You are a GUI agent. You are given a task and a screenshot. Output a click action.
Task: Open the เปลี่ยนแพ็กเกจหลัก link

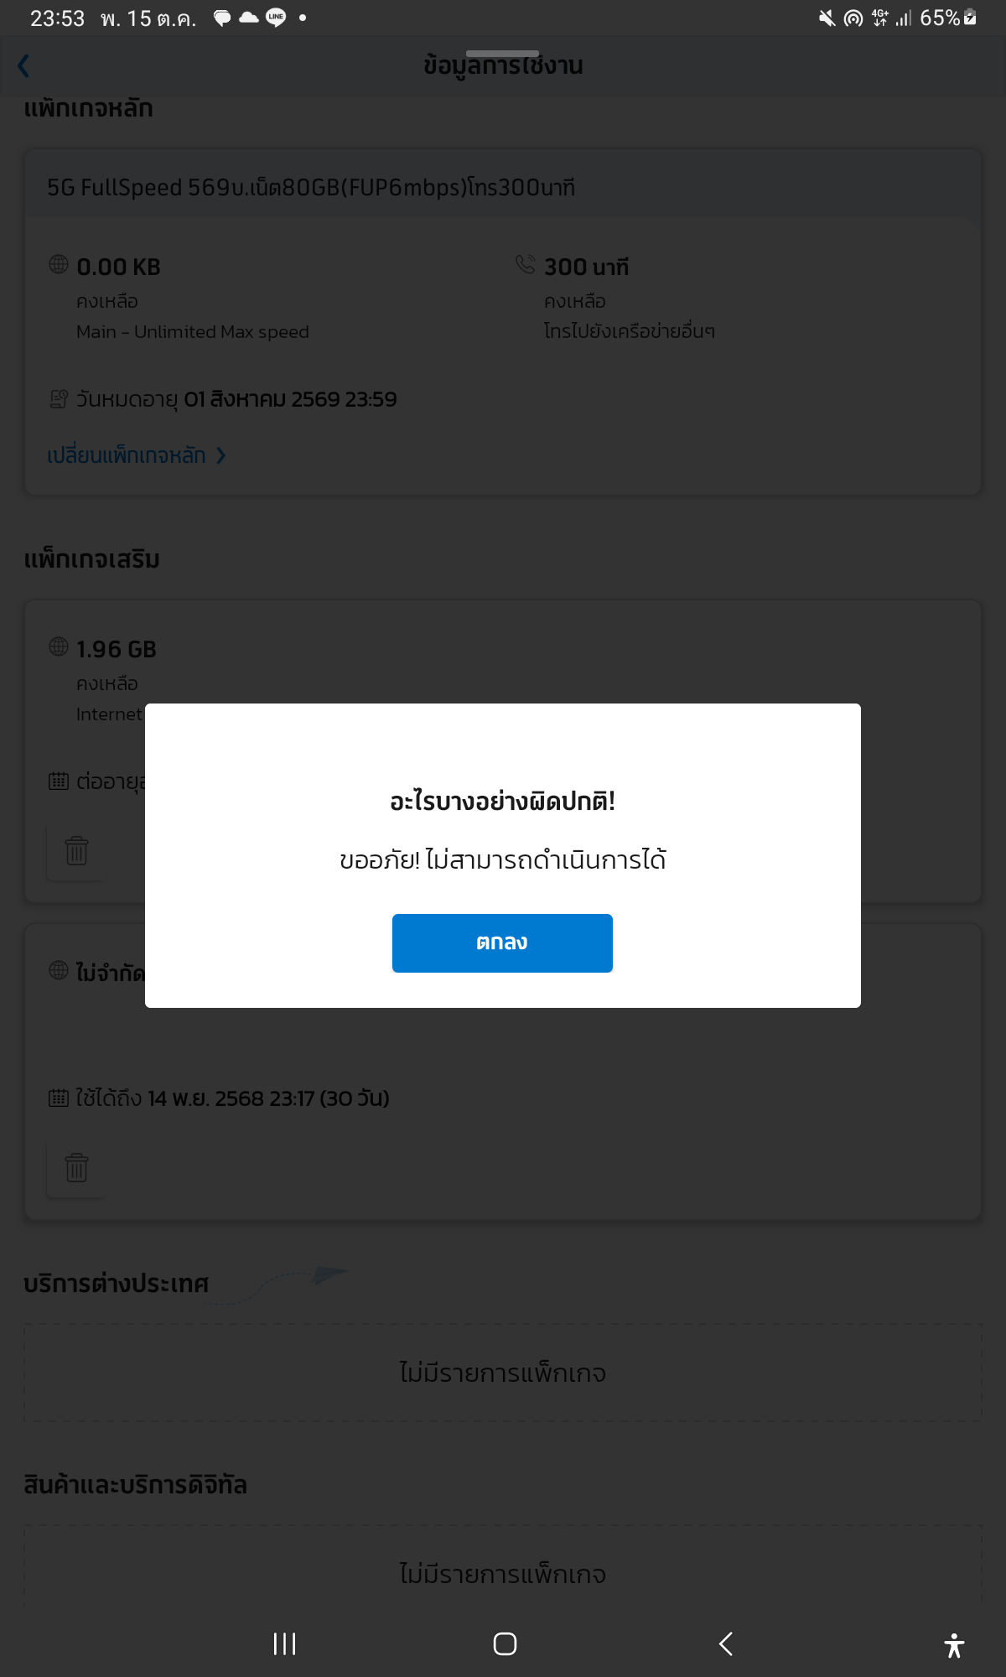pos(127,455)
